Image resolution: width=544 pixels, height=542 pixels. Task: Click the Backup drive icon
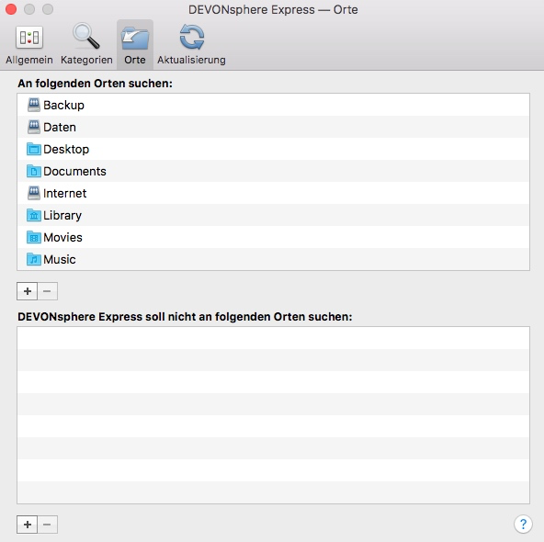pos(34,105)
